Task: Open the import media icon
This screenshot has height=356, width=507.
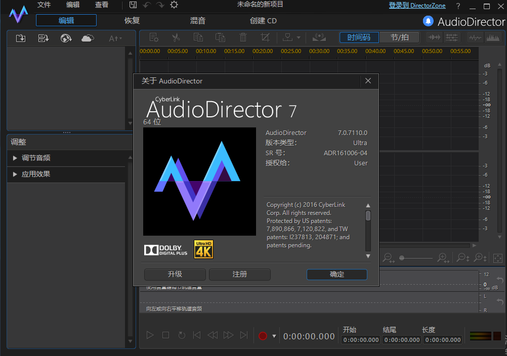Action: point(20,37)
